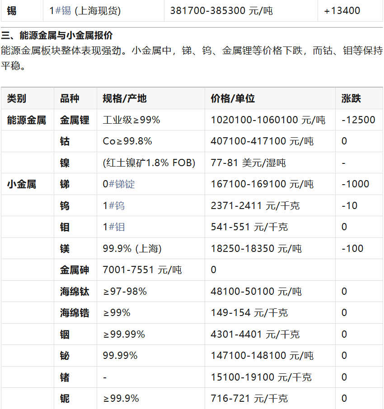Click the 1020100-1060100 元/吨 lithium price
Screen dimensions: 384x409
pos(268,120)
